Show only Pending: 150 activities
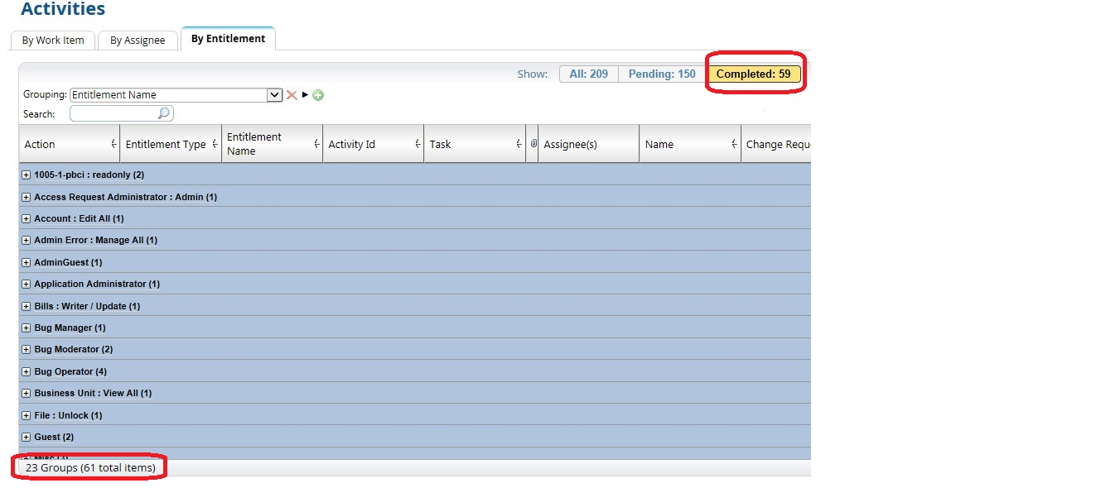 [x=660, y=73]
